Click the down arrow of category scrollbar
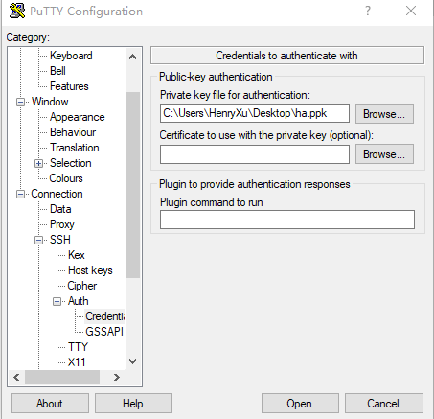Viewport: 434px width, 419px height. tap(132, 361)
